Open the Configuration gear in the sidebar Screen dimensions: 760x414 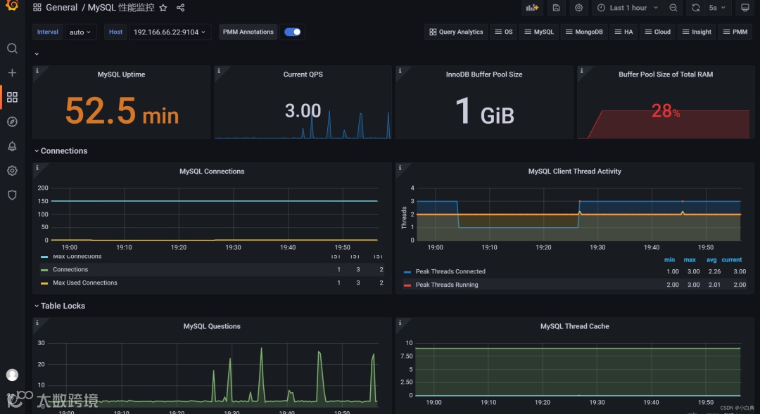[x=12, y=170]
